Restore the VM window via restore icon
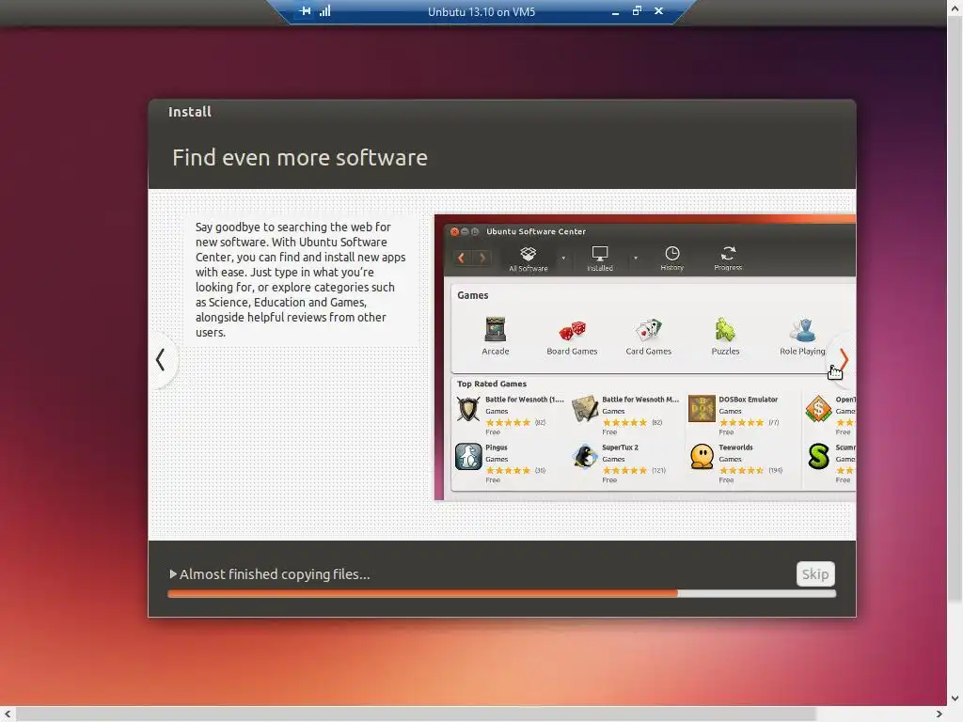The width and height of the screenshot is (963, 722). 637,11
